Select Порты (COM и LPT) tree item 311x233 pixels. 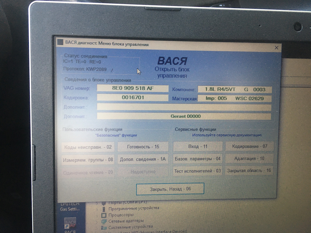(128, 202)
